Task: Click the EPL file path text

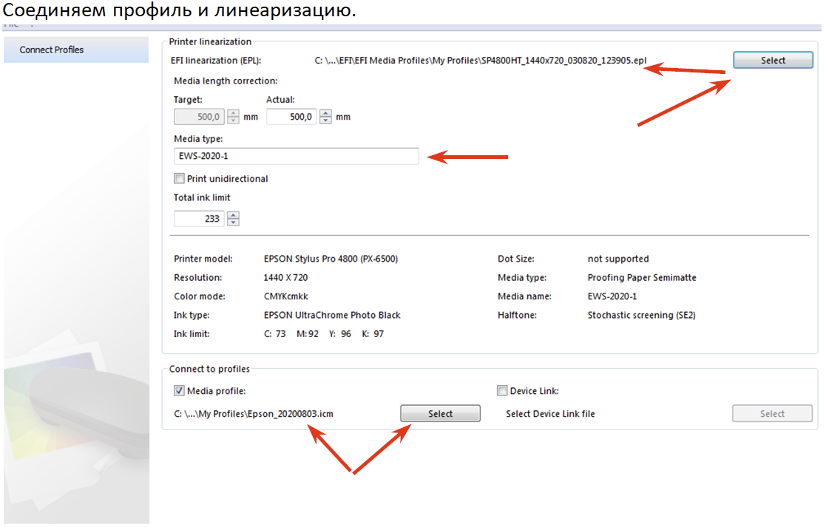Action: pyautogui.click(x=481, y=61)
